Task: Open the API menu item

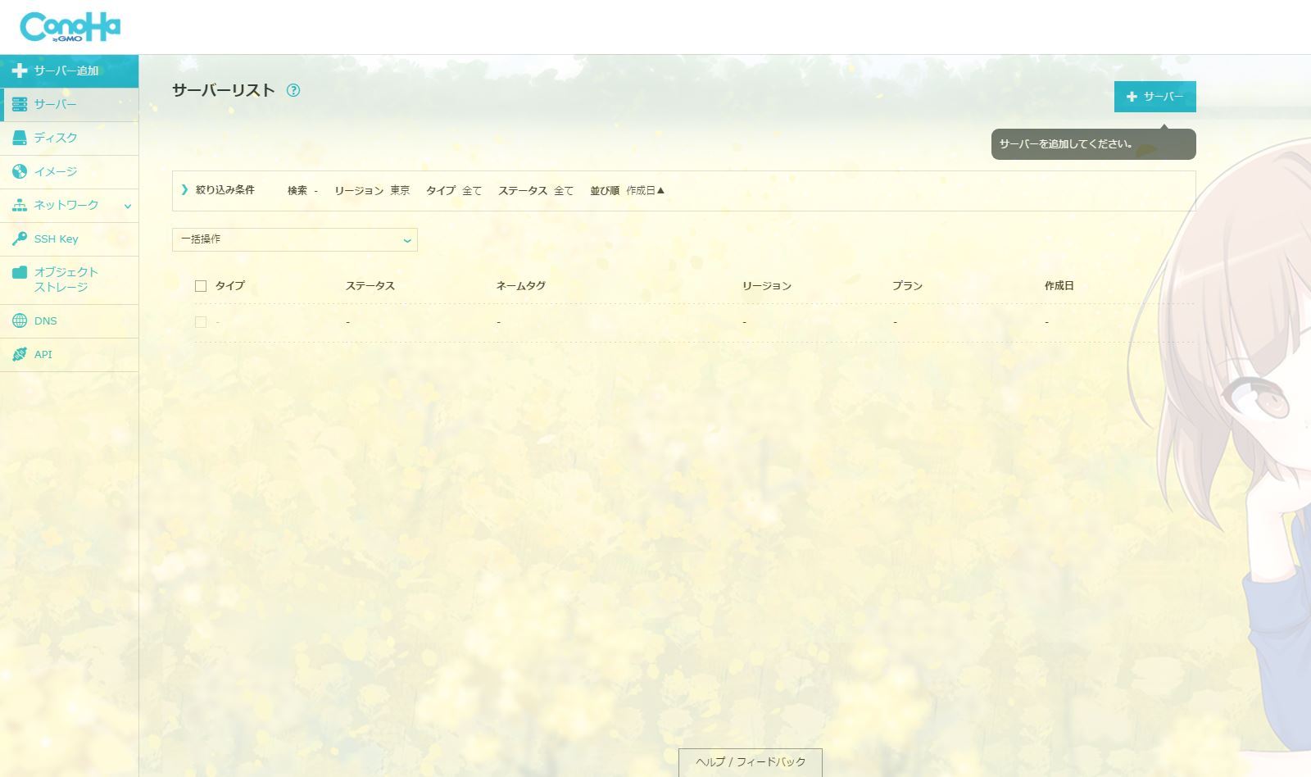Action: pyautogui.click(x=69, y=355)
